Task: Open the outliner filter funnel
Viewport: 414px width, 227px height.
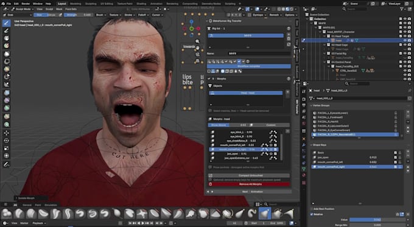Action: click(x=402, y=9)
